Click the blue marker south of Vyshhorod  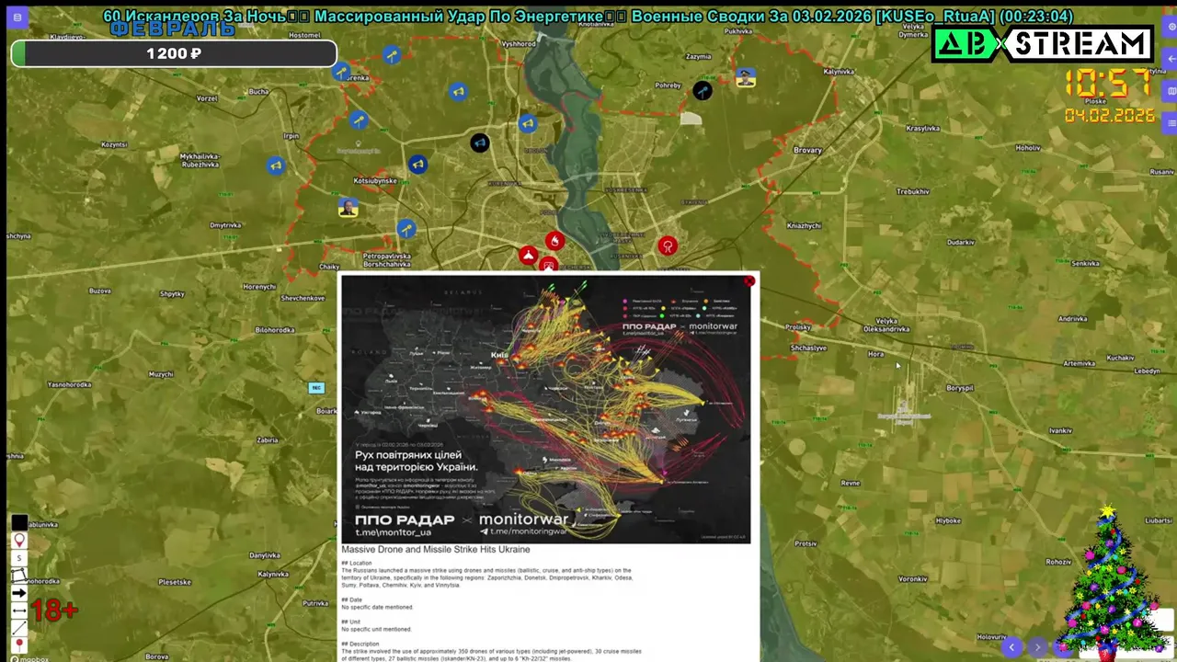(527, 123)
